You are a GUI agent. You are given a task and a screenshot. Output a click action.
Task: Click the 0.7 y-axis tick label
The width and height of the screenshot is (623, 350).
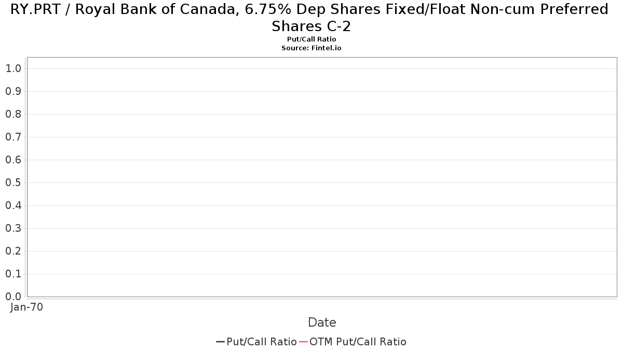[13, 137]
